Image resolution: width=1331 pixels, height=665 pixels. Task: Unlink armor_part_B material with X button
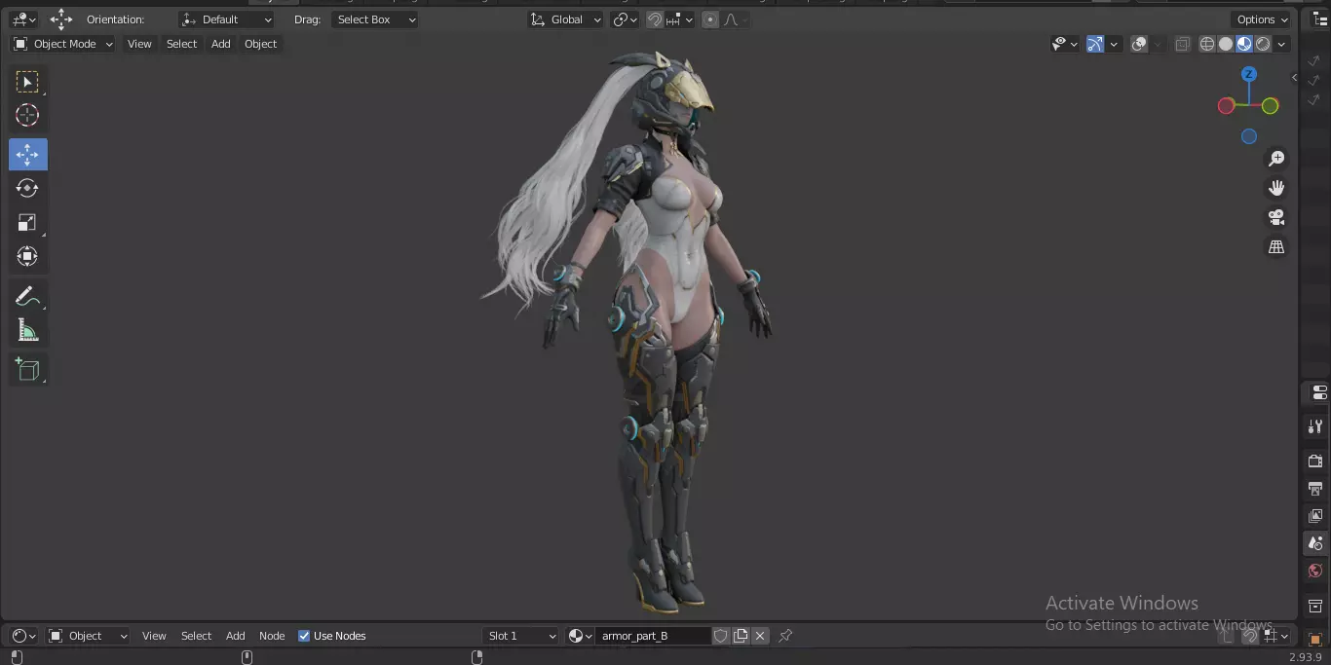[760, 636]
